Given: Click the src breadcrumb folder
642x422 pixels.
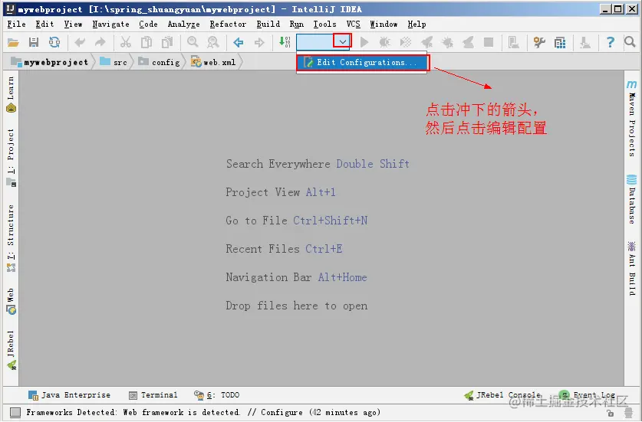Looking at the screenshot, I should tap(114, 62).
